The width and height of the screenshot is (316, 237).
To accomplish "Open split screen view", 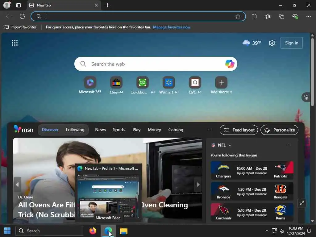I will click(x=254, y=16).
